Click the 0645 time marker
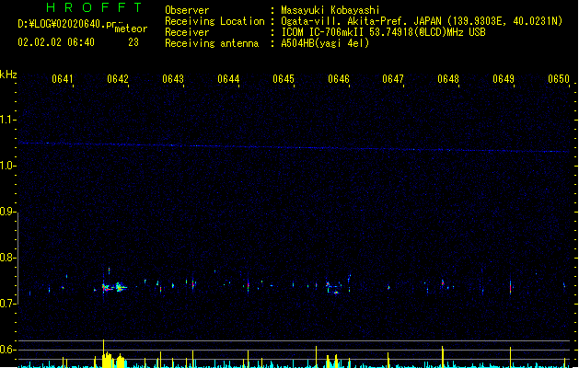The image size is (579, 368). point(284,79)
